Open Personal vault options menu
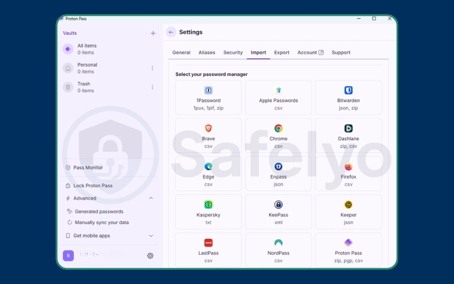The width and height of the screenshot is (454, 284). click(x=152, y=68)
